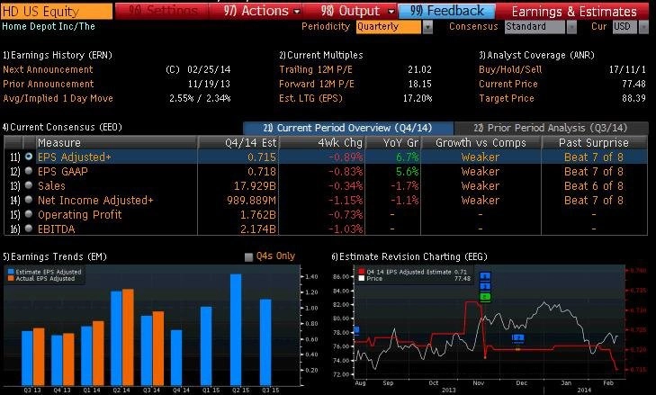656x395 pixels.
Task: Select the Net Income Adjusted+ radio button
Action: click(x=29, y=200)
